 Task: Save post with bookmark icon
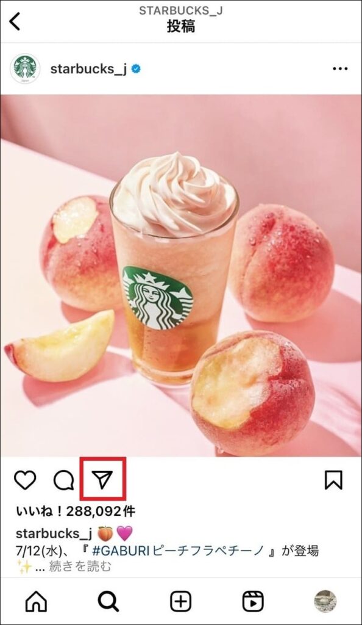pos(333,480)
